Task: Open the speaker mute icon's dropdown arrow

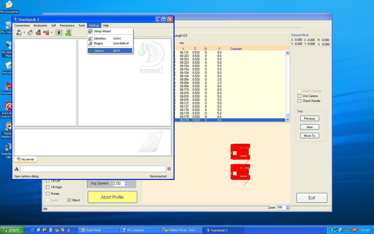Action: coord(51,33)
